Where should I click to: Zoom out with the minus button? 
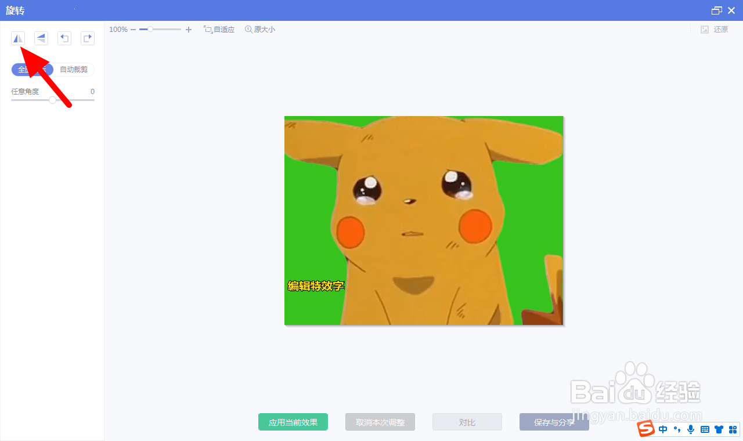click(134, 29)
